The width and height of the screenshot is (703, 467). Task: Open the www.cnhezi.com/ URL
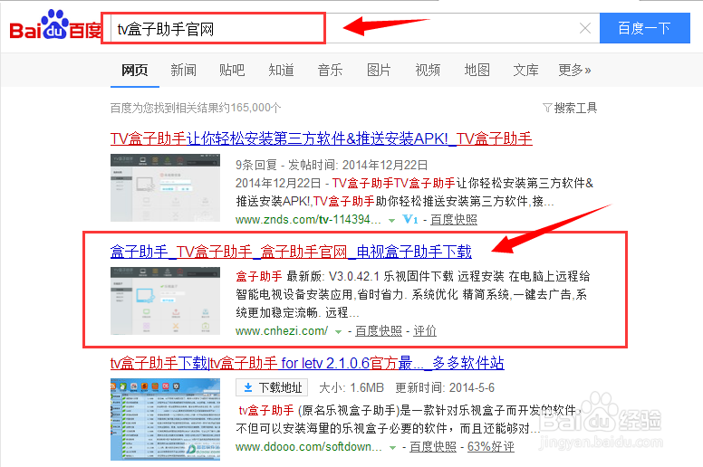[282, 331]
